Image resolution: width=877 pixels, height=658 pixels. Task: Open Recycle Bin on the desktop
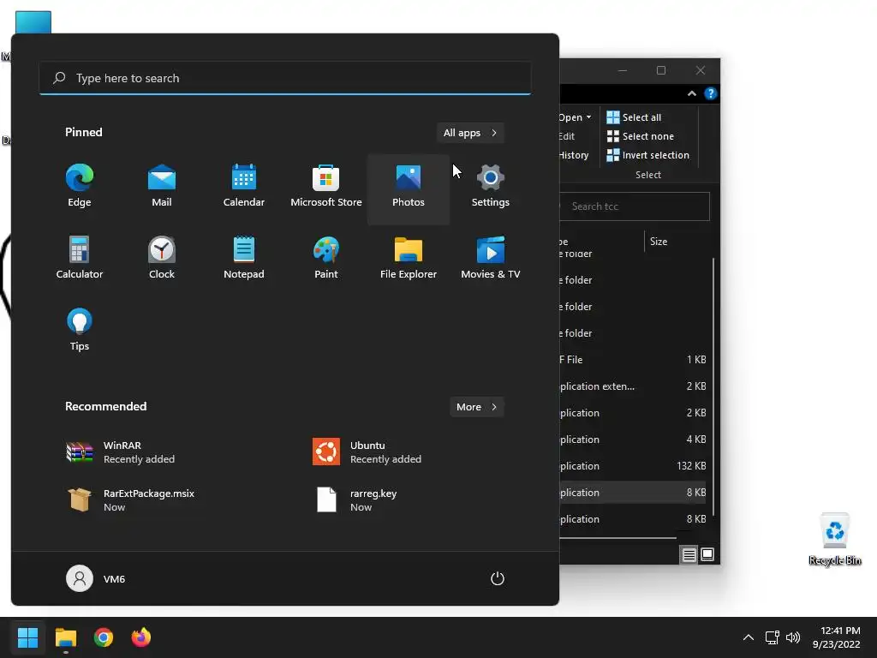(834, 539)
